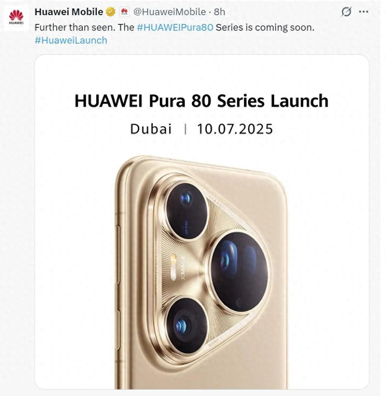Follow the #HuaweiLaunch hashtag

(71, 40)
